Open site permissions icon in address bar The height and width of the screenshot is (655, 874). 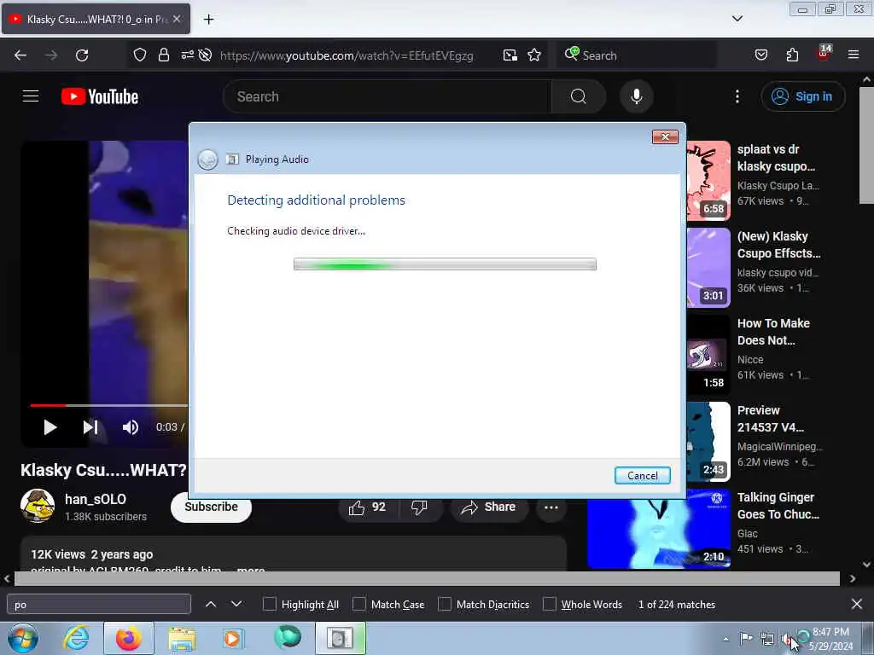(187, 55)
